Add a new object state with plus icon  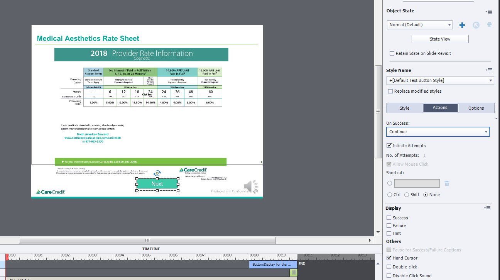point(462,25)
